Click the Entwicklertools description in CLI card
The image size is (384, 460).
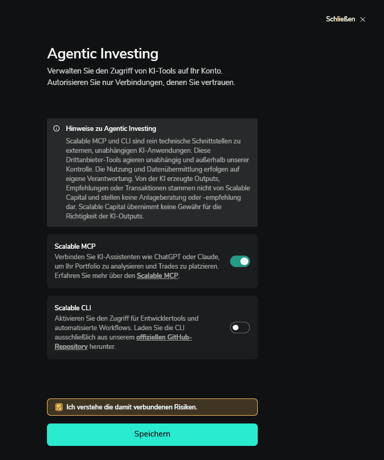click(127, 332)
